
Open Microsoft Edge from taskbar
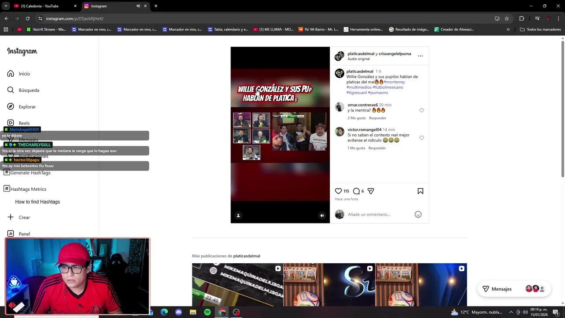point(164,312)
